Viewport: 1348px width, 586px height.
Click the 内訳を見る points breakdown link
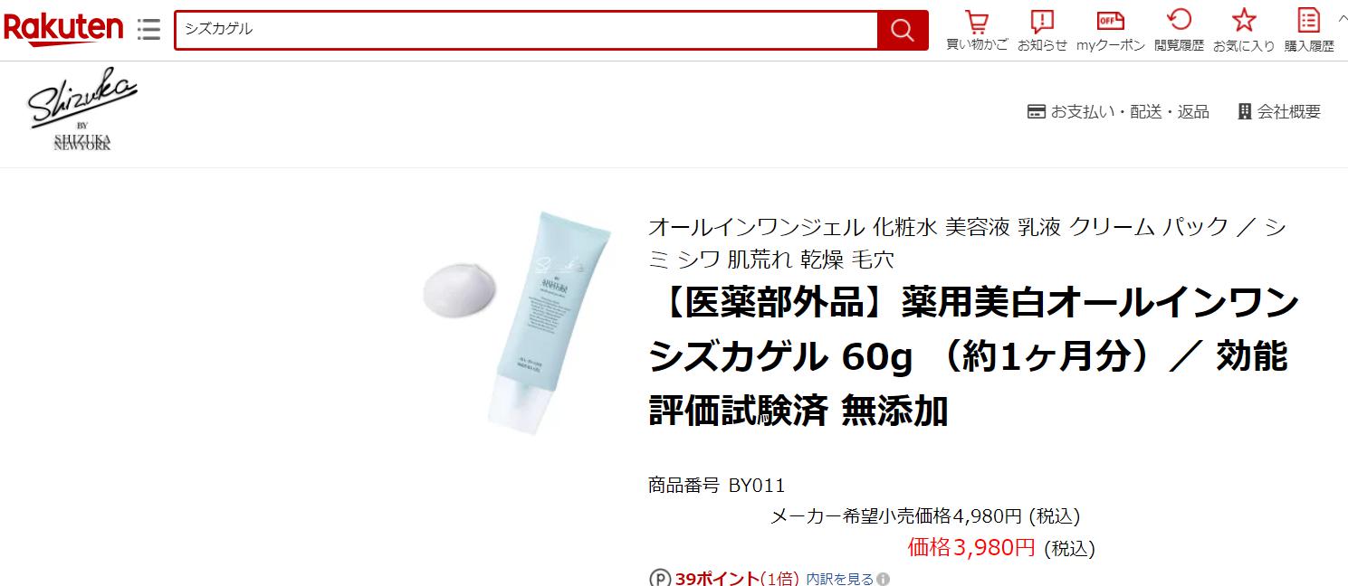(839, 579)
